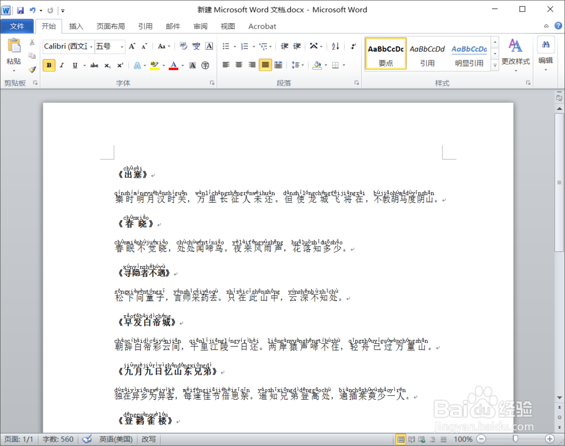
Task: Click the vertical scrollbar thumb
Action: [559, 183]
